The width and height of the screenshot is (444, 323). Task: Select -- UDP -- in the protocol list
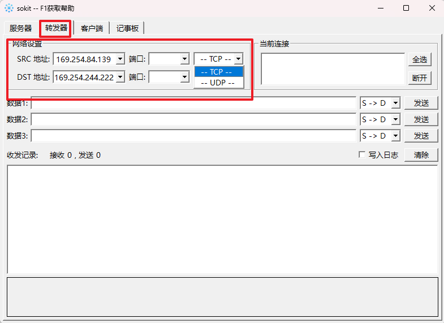click(x=218, y=83)
